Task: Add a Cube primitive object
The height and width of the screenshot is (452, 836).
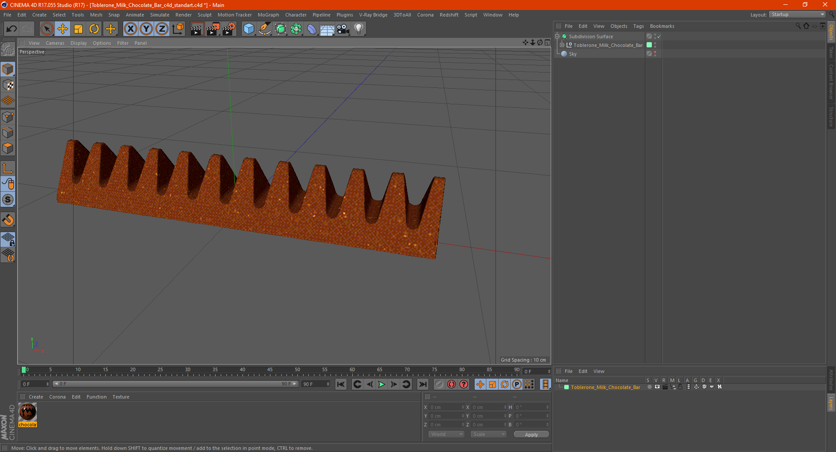Action: click(x=249, y=29)
